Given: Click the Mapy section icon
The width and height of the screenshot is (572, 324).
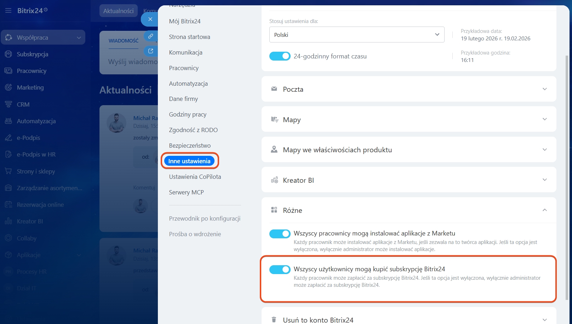Looking at the screenshot, I should (275, 119).
